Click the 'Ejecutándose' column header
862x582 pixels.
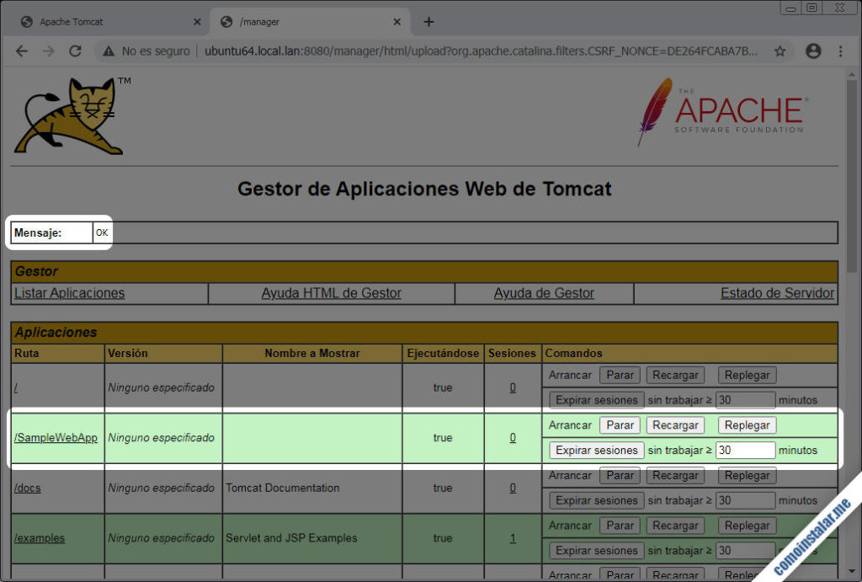coord(443,353)
